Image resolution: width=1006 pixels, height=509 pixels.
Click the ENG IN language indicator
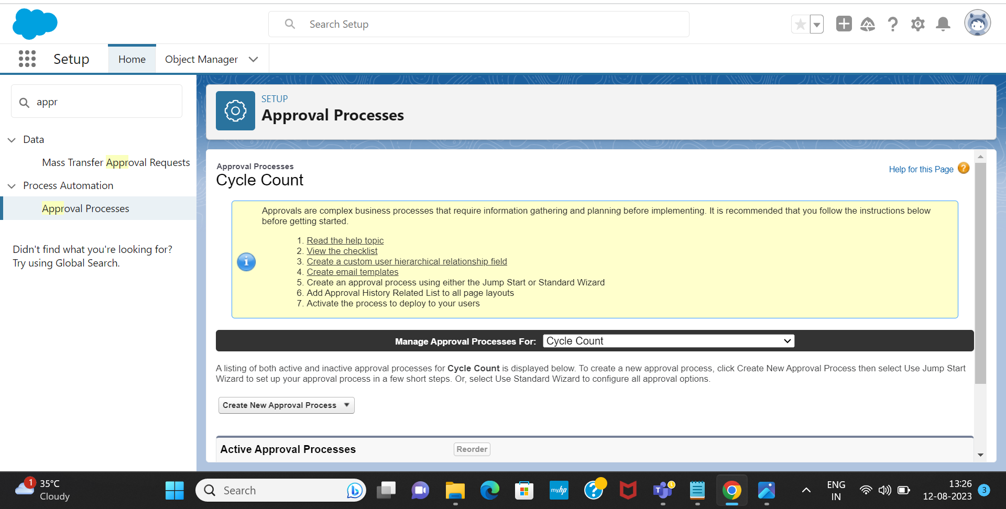point(836,491)
